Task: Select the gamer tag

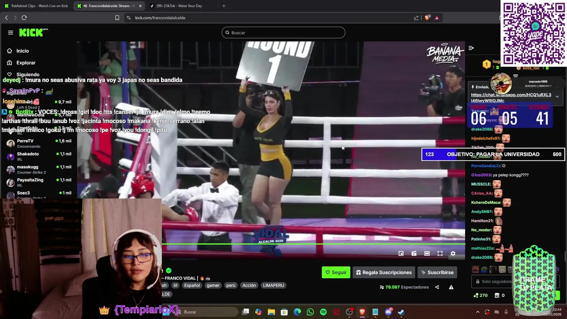Action: click(x=213, y=285)
